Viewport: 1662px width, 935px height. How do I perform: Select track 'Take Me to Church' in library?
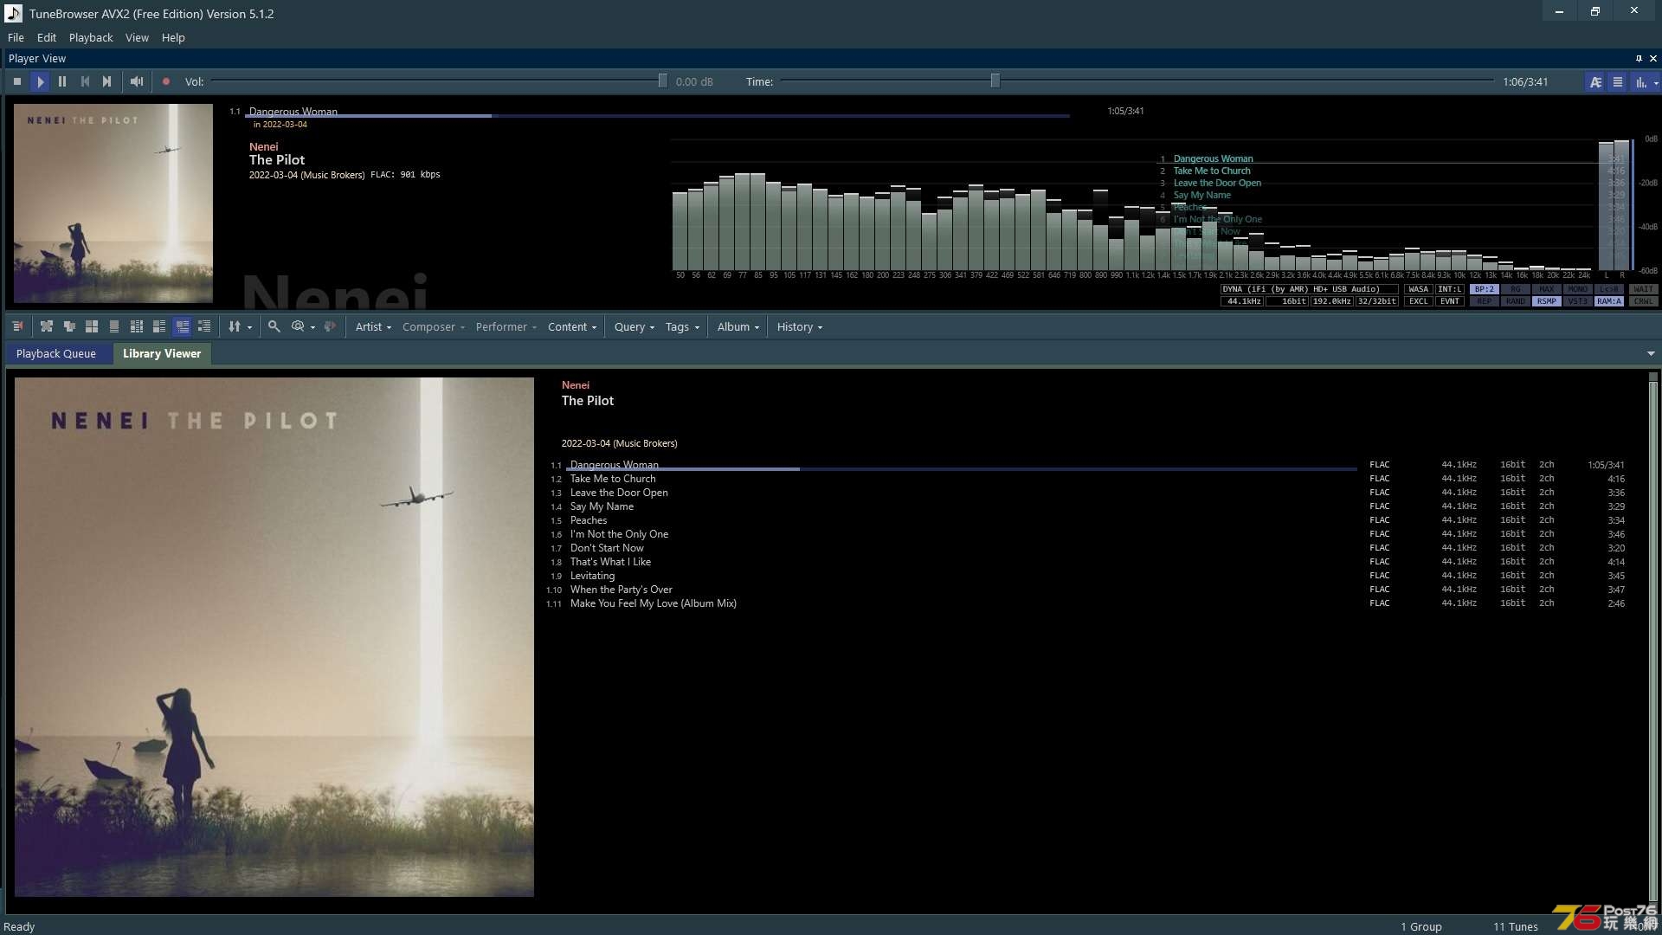point(613,479)
